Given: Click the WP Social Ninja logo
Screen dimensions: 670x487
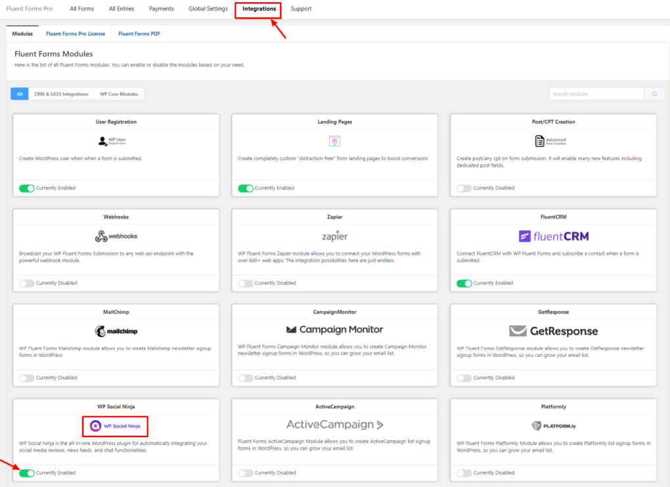Looking at the screenshot, I should click(116, 426).
